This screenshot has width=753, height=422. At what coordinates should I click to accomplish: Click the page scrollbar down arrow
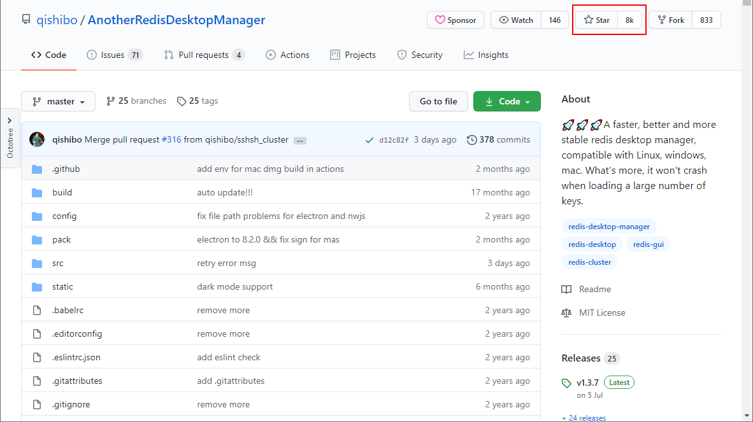tap(747, 416)
